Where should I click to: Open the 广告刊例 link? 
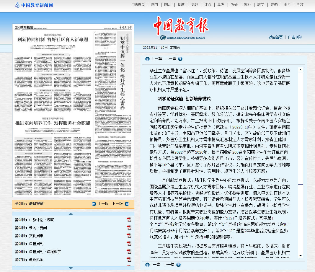tap(295, 38)
